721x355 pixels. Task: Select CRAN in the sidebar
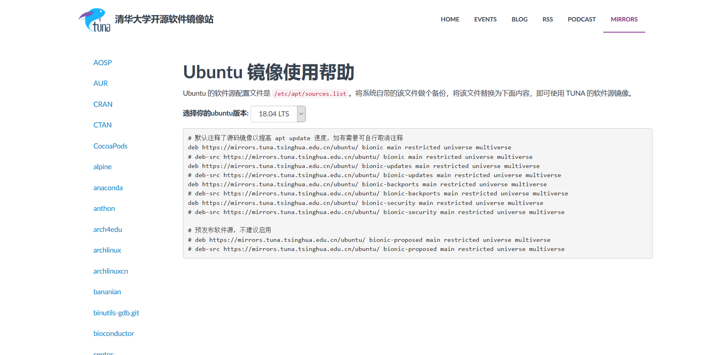coord(103,104)
